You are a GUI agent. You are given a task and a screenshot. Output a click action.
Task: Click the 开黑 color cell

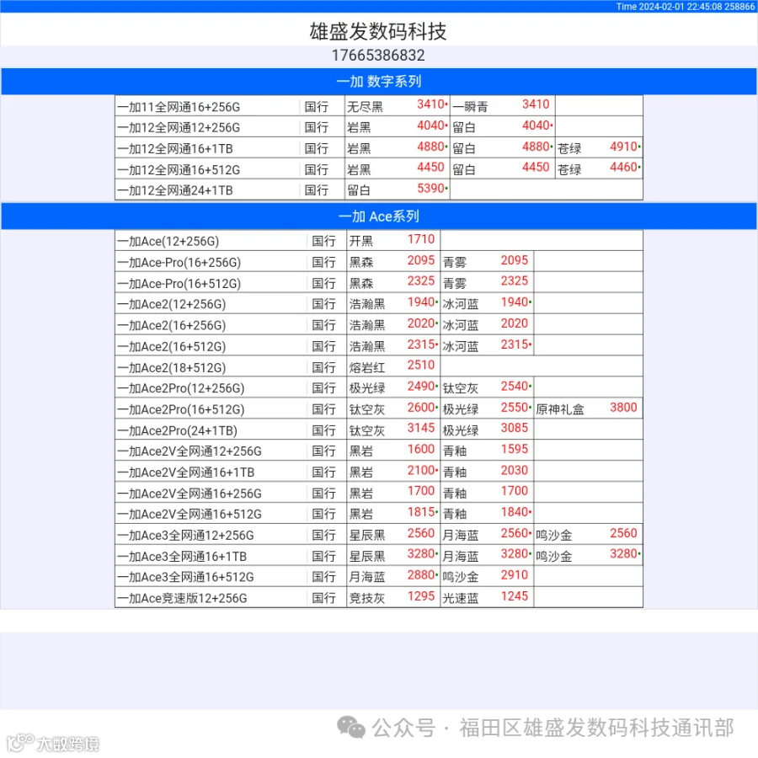pos(361,241)
